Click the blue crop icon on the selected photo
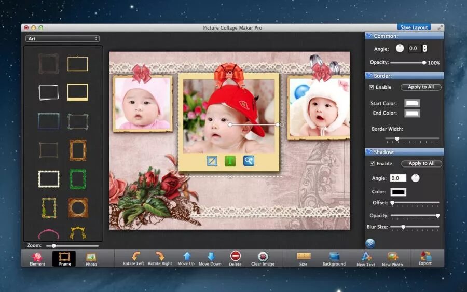Image resolution: width=467 pixels, height=292 pixels. tap(212, 161)
